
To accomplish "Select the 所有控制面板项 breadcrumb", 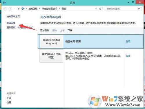I will 49,9.
